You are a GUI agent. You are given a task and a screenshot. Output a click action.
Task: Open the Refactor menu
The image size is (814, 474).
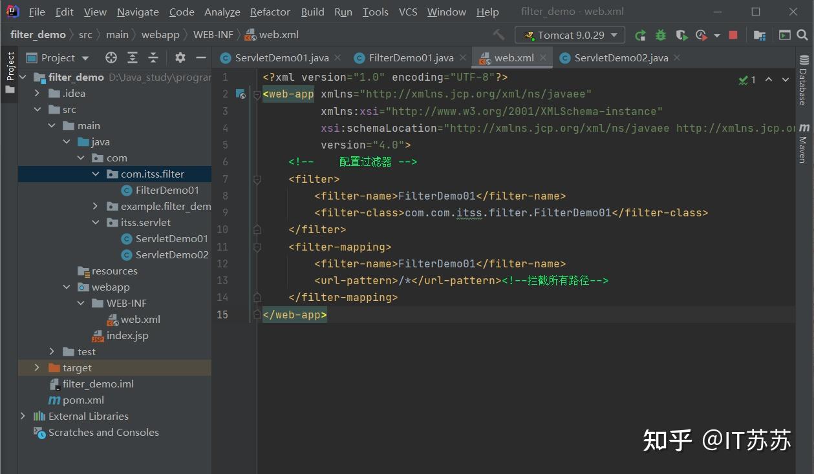tap(270, 12)
